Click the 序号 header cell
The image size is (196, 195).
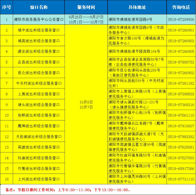pyautogui.click(x=7, y=7)
